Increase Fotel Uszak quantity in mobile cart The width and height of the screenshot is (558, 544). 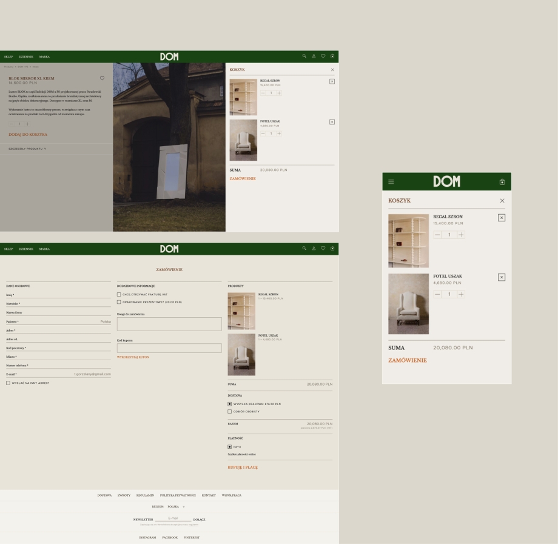461,294
